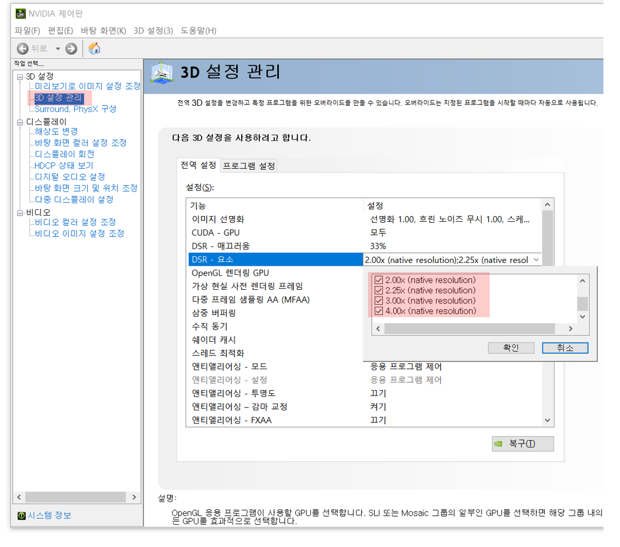This screenshot has height=547, width=620.
Task: Select 다중 프레임 샘플링 AA (MFAA) row
Action: (275, 300)
